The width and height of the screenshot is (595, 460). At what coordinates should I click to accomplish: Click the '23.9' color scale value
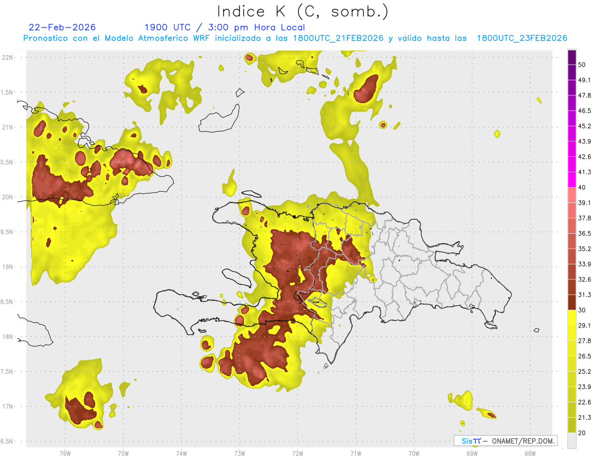pyautogui.click(x=585, y=387)
